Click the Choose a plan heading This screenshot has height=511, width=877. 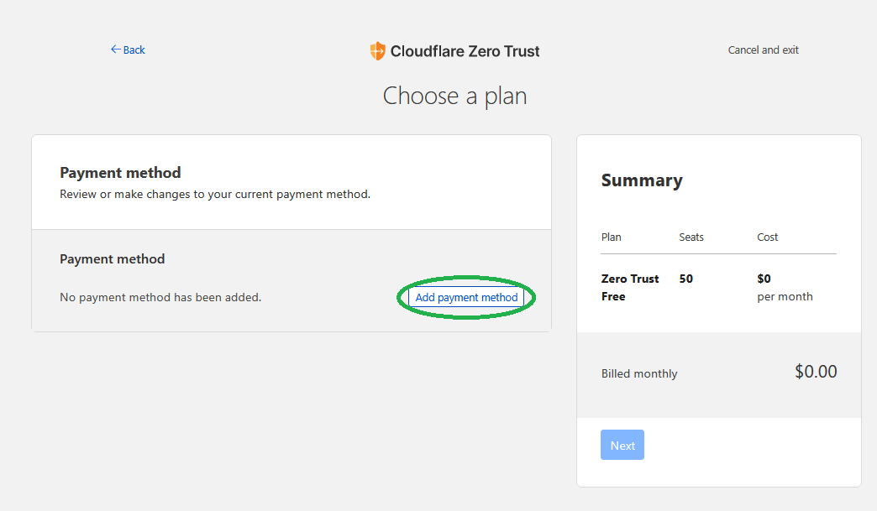click(454, 96)
